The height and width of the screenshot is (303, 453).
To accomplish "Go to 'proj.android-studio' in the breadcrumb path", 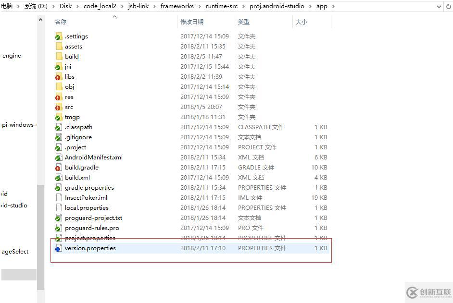I will coord(277,6).
